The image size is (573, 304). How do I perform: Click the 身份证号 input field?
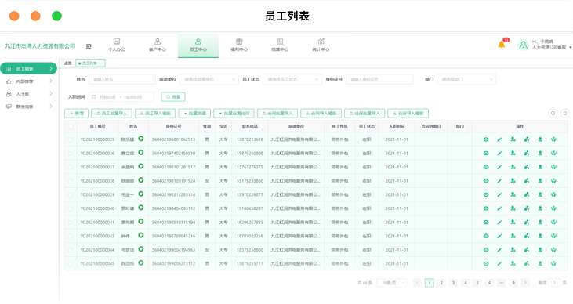pos(379,79)
